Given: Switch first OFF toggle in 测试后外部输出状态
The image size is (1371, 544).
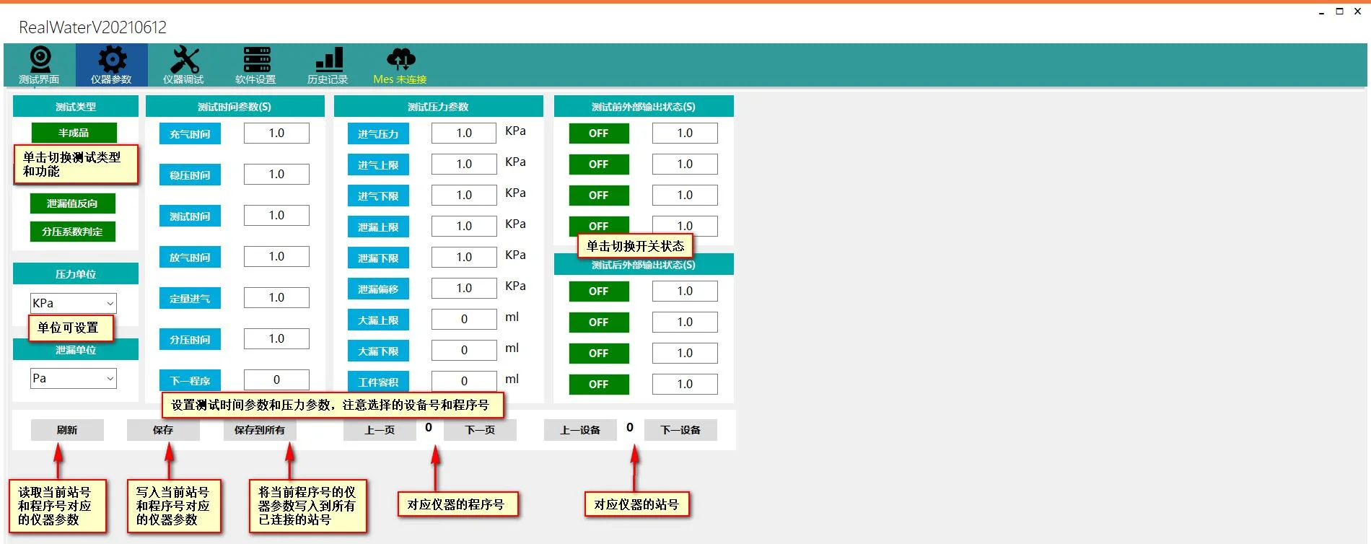Looking at the screenshot, I should coord(599,291).
